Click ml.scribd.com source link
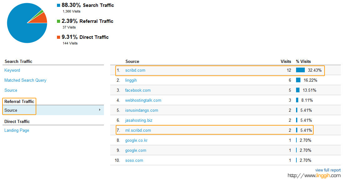 coord(138,130)
